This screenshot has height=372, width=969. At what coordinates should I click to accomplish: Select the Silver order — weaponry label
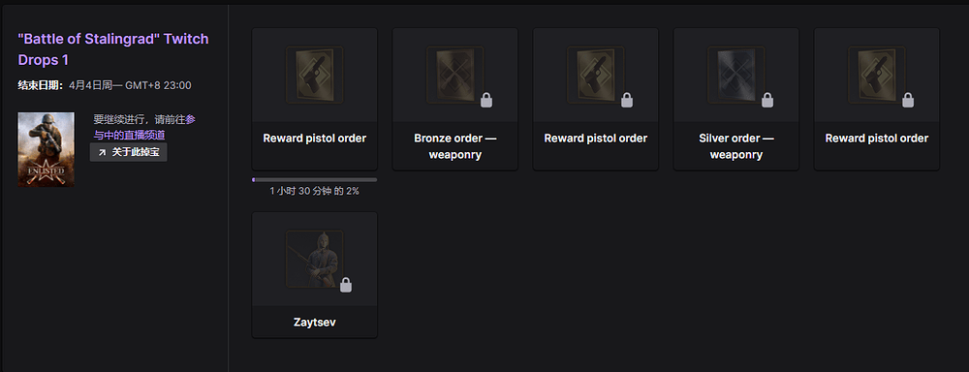click(x=736, y=146)
